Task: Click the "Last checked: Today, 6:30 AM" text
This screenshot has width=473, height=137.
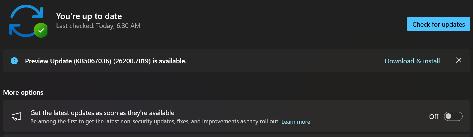Action: [98, 26]
